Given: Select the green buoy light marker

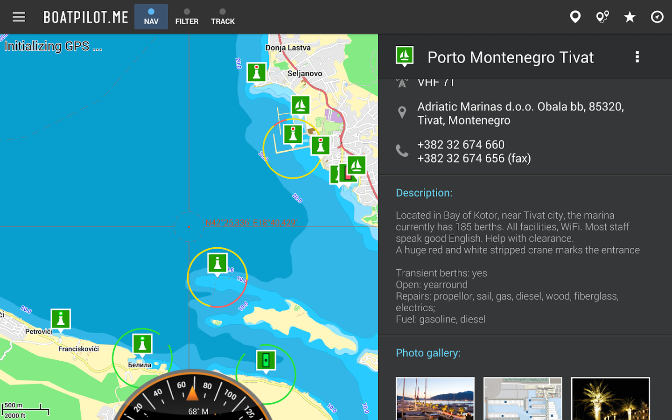Looking at the screenshot, I should pos(266,361).
